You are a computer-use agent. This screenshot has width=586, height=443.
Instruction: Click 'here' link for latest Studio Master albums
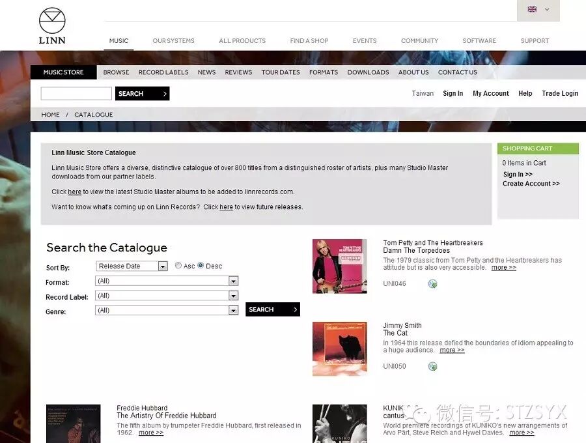(74, 192)
